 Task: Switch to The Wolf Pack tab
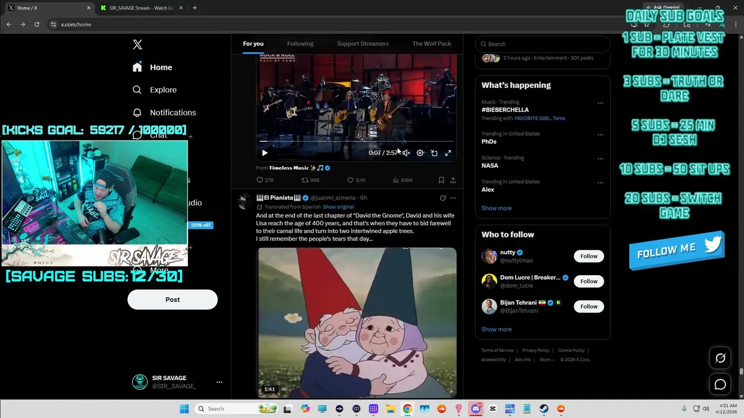coord(432,44)
